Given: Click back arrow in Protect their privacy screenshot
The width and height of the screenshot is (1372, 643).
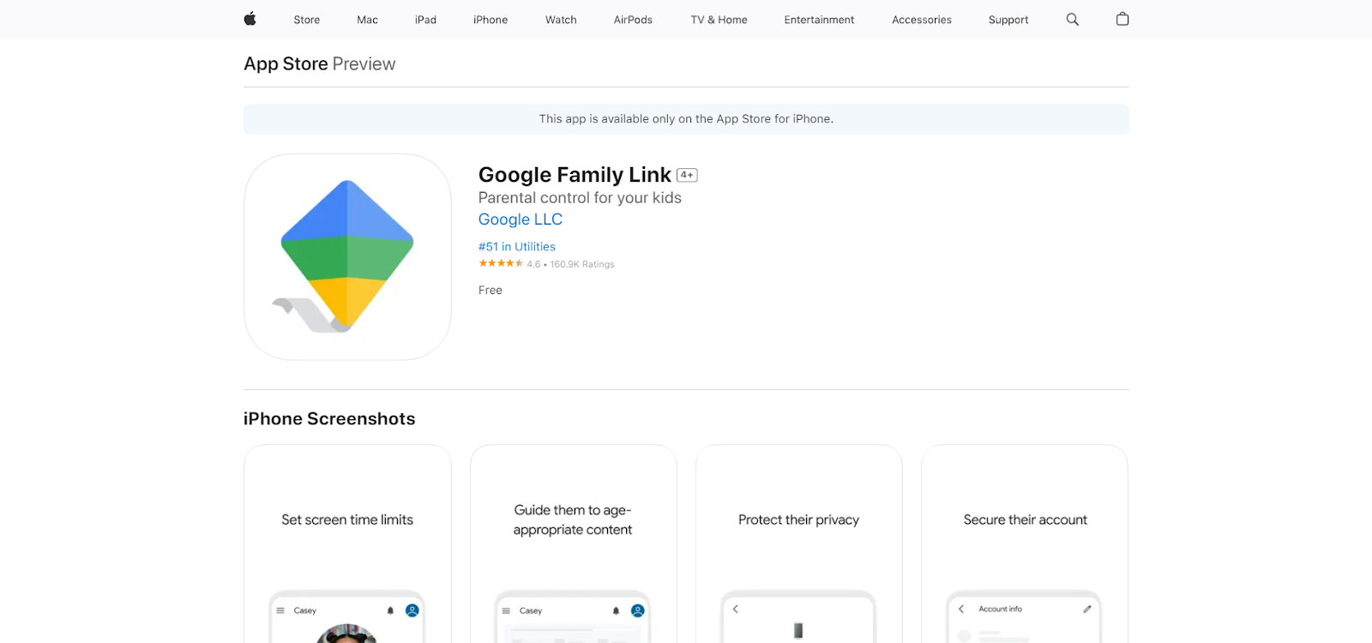Looking at the screenshot, I should pos(735,609).
